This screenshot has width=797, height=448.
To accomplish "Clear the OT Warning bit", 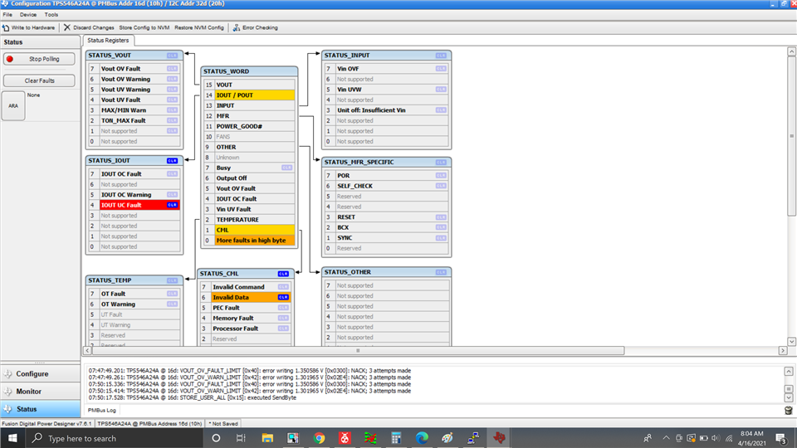I will pos(173,304).
